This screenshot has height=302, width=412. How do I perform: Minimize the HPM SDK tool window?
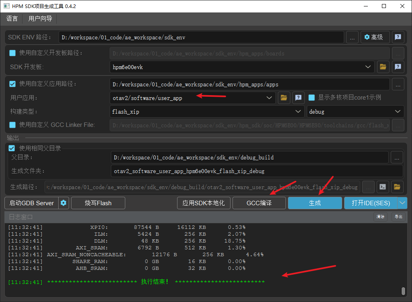click(x=365, y=6)
